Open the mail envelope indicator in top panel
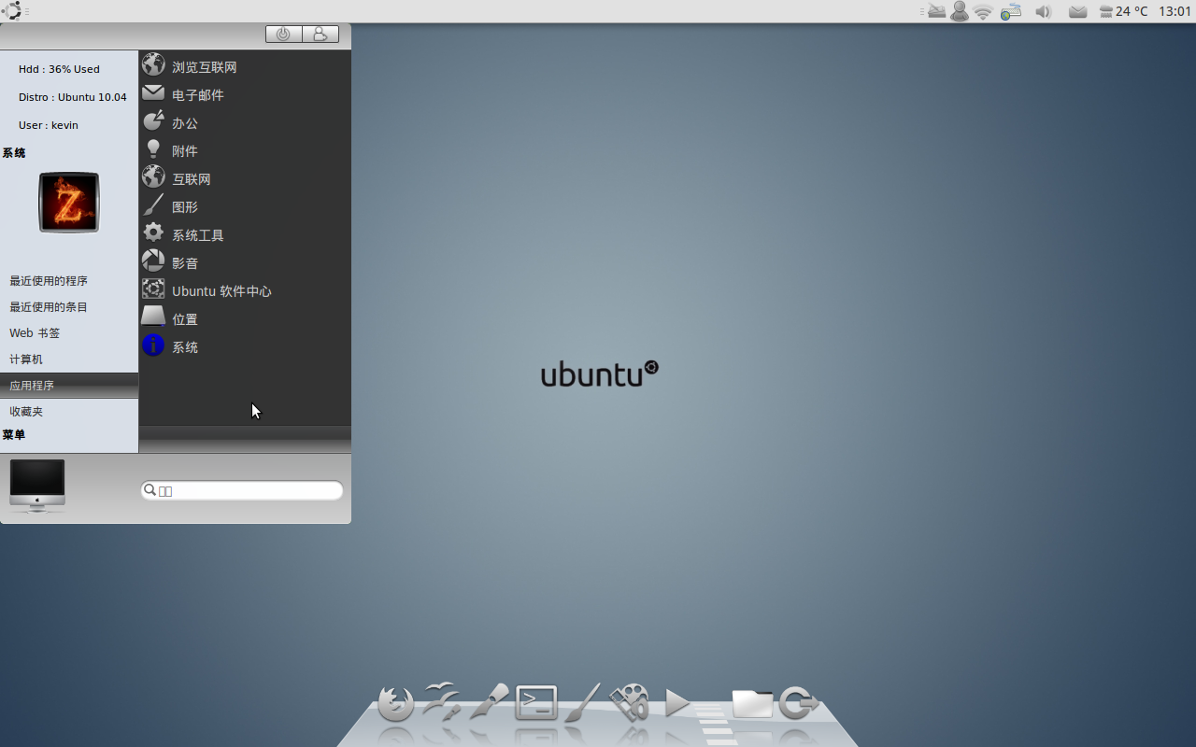The width and height of the screenshot is (1196, 747). [x=1077, y=12]
